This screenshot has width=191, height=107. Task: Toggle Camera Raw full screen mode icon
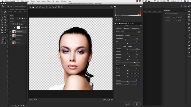[111, 7]
